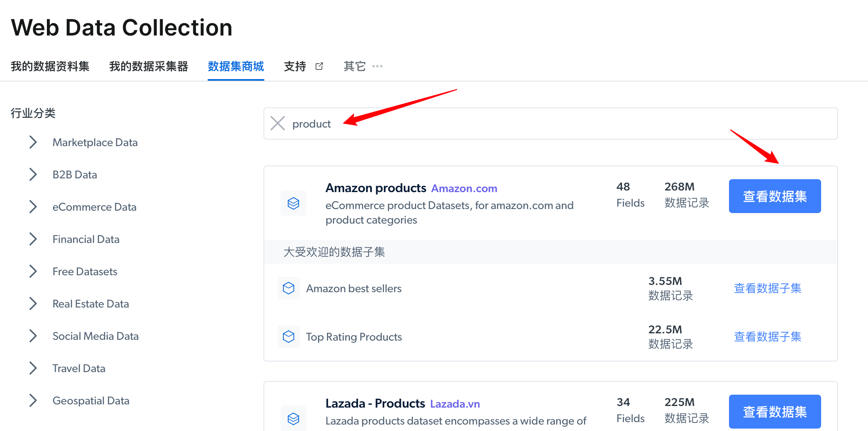Switch to the 我的数据采集器 tab
The image size is (868, 431).
149,66
